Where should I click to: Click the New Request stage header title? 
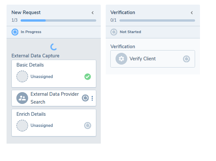(26, 12)
